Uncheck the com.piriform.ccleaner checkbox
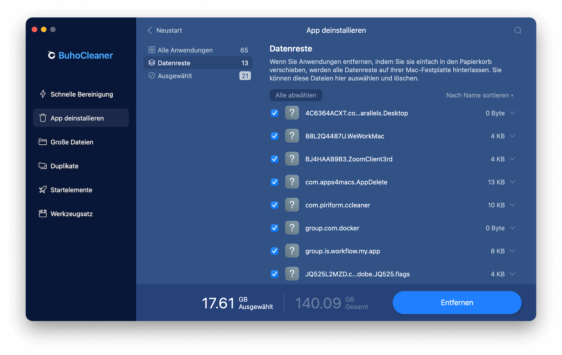 pos(275,205)
